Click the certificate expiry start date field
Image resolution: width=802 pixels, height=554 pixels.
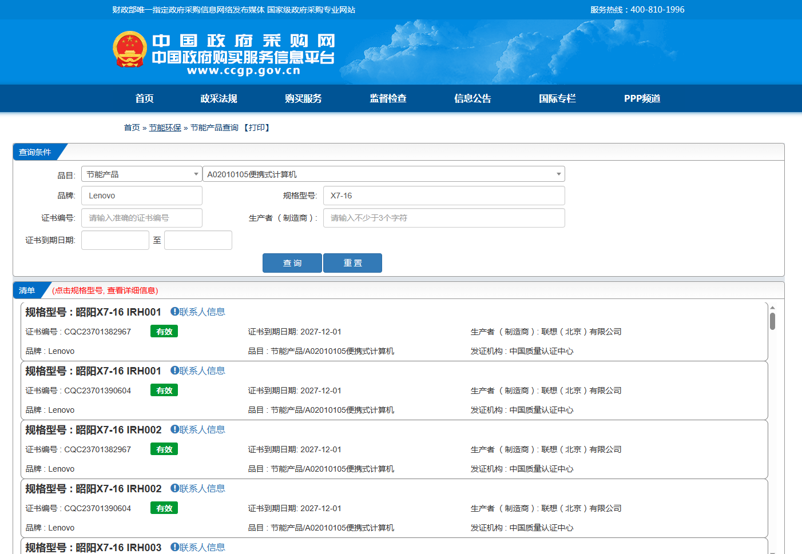tap(115, 240)
